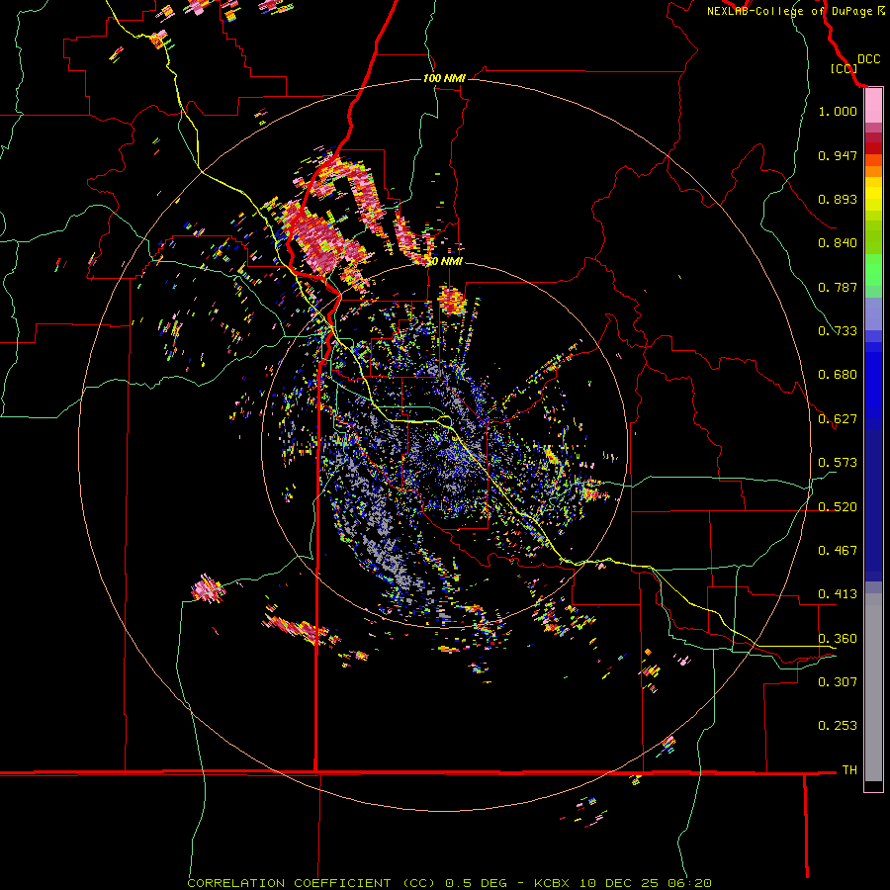Viewport: 890px width, 890px height.
Task: Pick the red segment of the color bar
Action: click(x=873, y=148)
